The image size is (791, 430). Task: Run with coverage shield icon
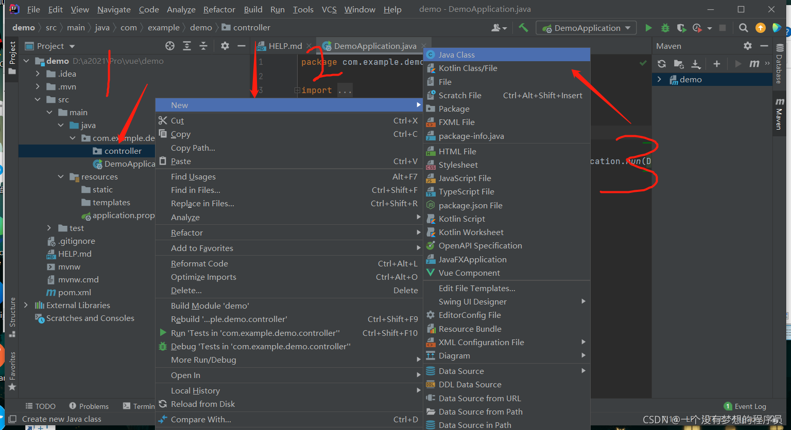(x=681, y=28)
